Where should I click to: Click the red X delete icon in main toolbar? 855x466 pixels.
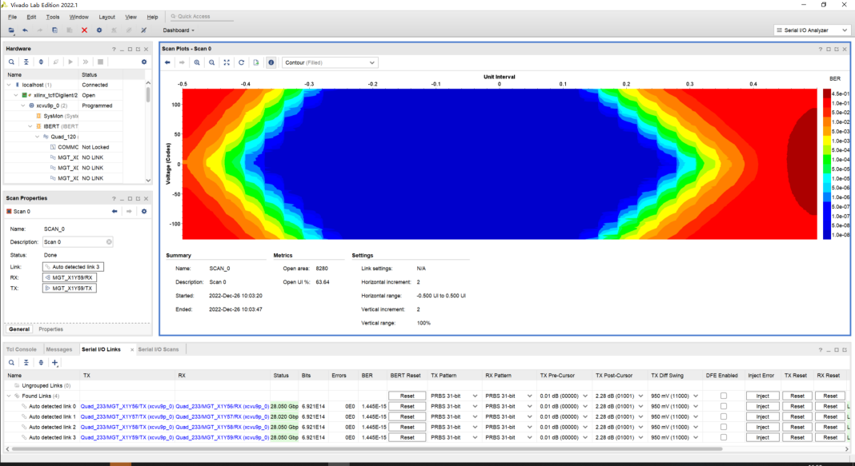coord(84,30)
